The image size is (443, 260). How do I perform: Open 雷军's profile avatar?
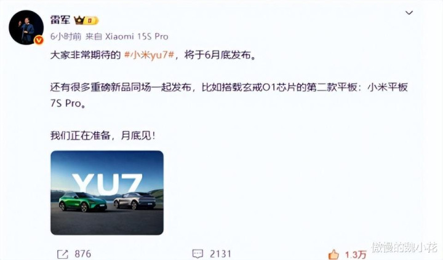26,28
